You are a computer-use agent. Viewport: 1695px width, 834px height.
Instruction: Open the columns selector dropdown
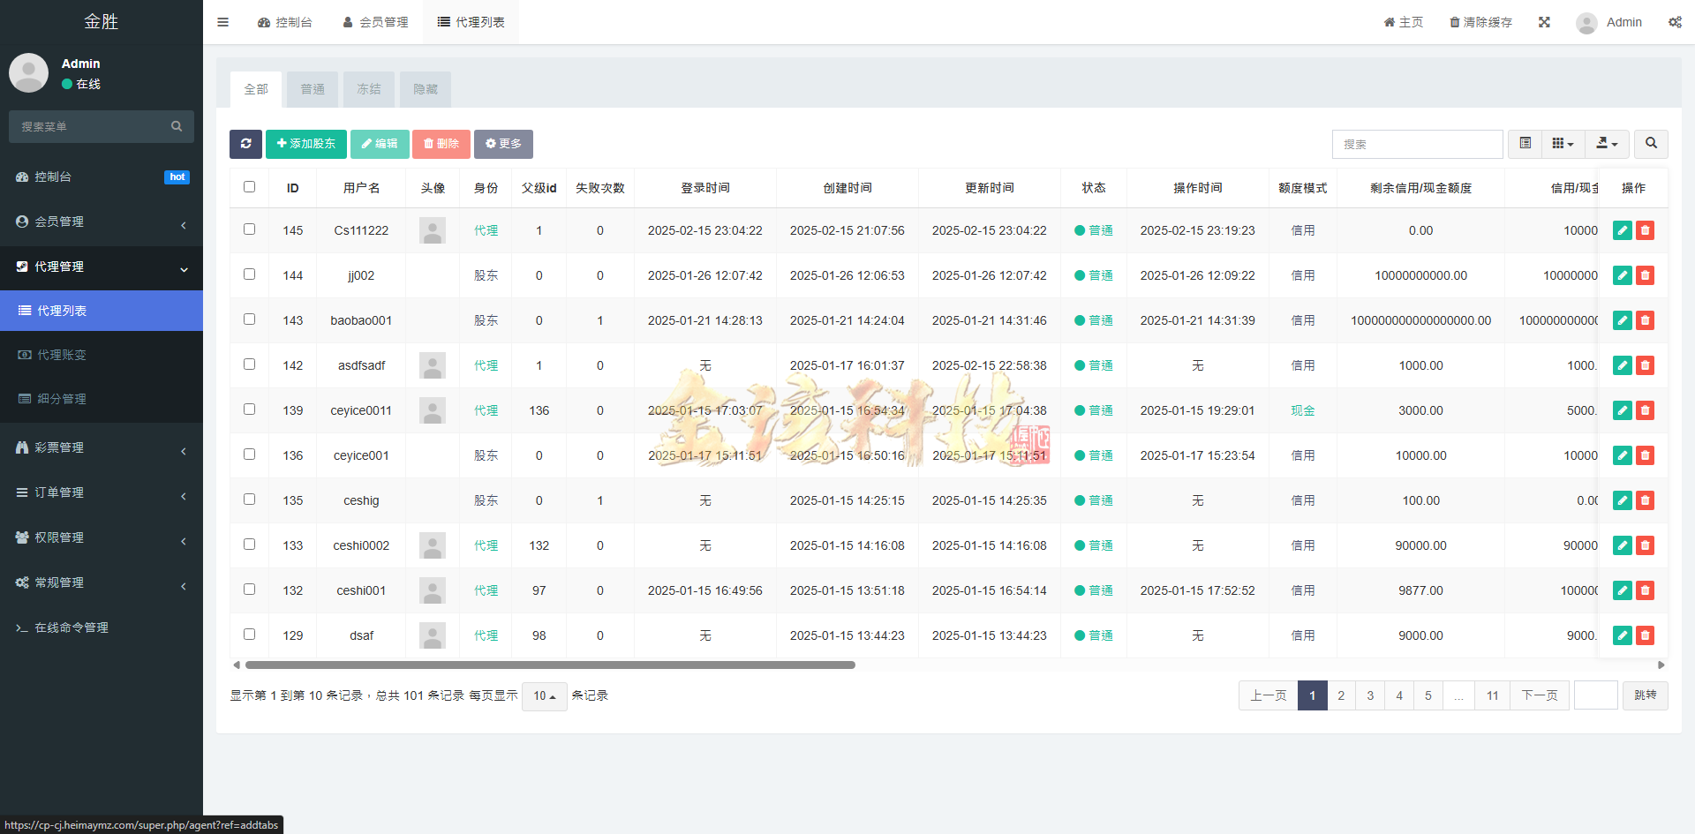(1563, 143)
